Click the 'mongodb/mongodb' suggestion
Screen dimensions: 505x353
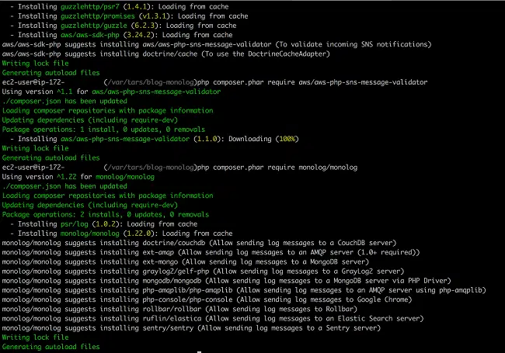tap(172, 281)
